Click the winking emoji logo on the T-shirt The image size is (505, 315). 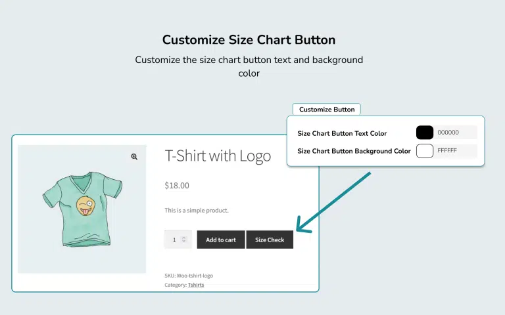click(84, 205)
